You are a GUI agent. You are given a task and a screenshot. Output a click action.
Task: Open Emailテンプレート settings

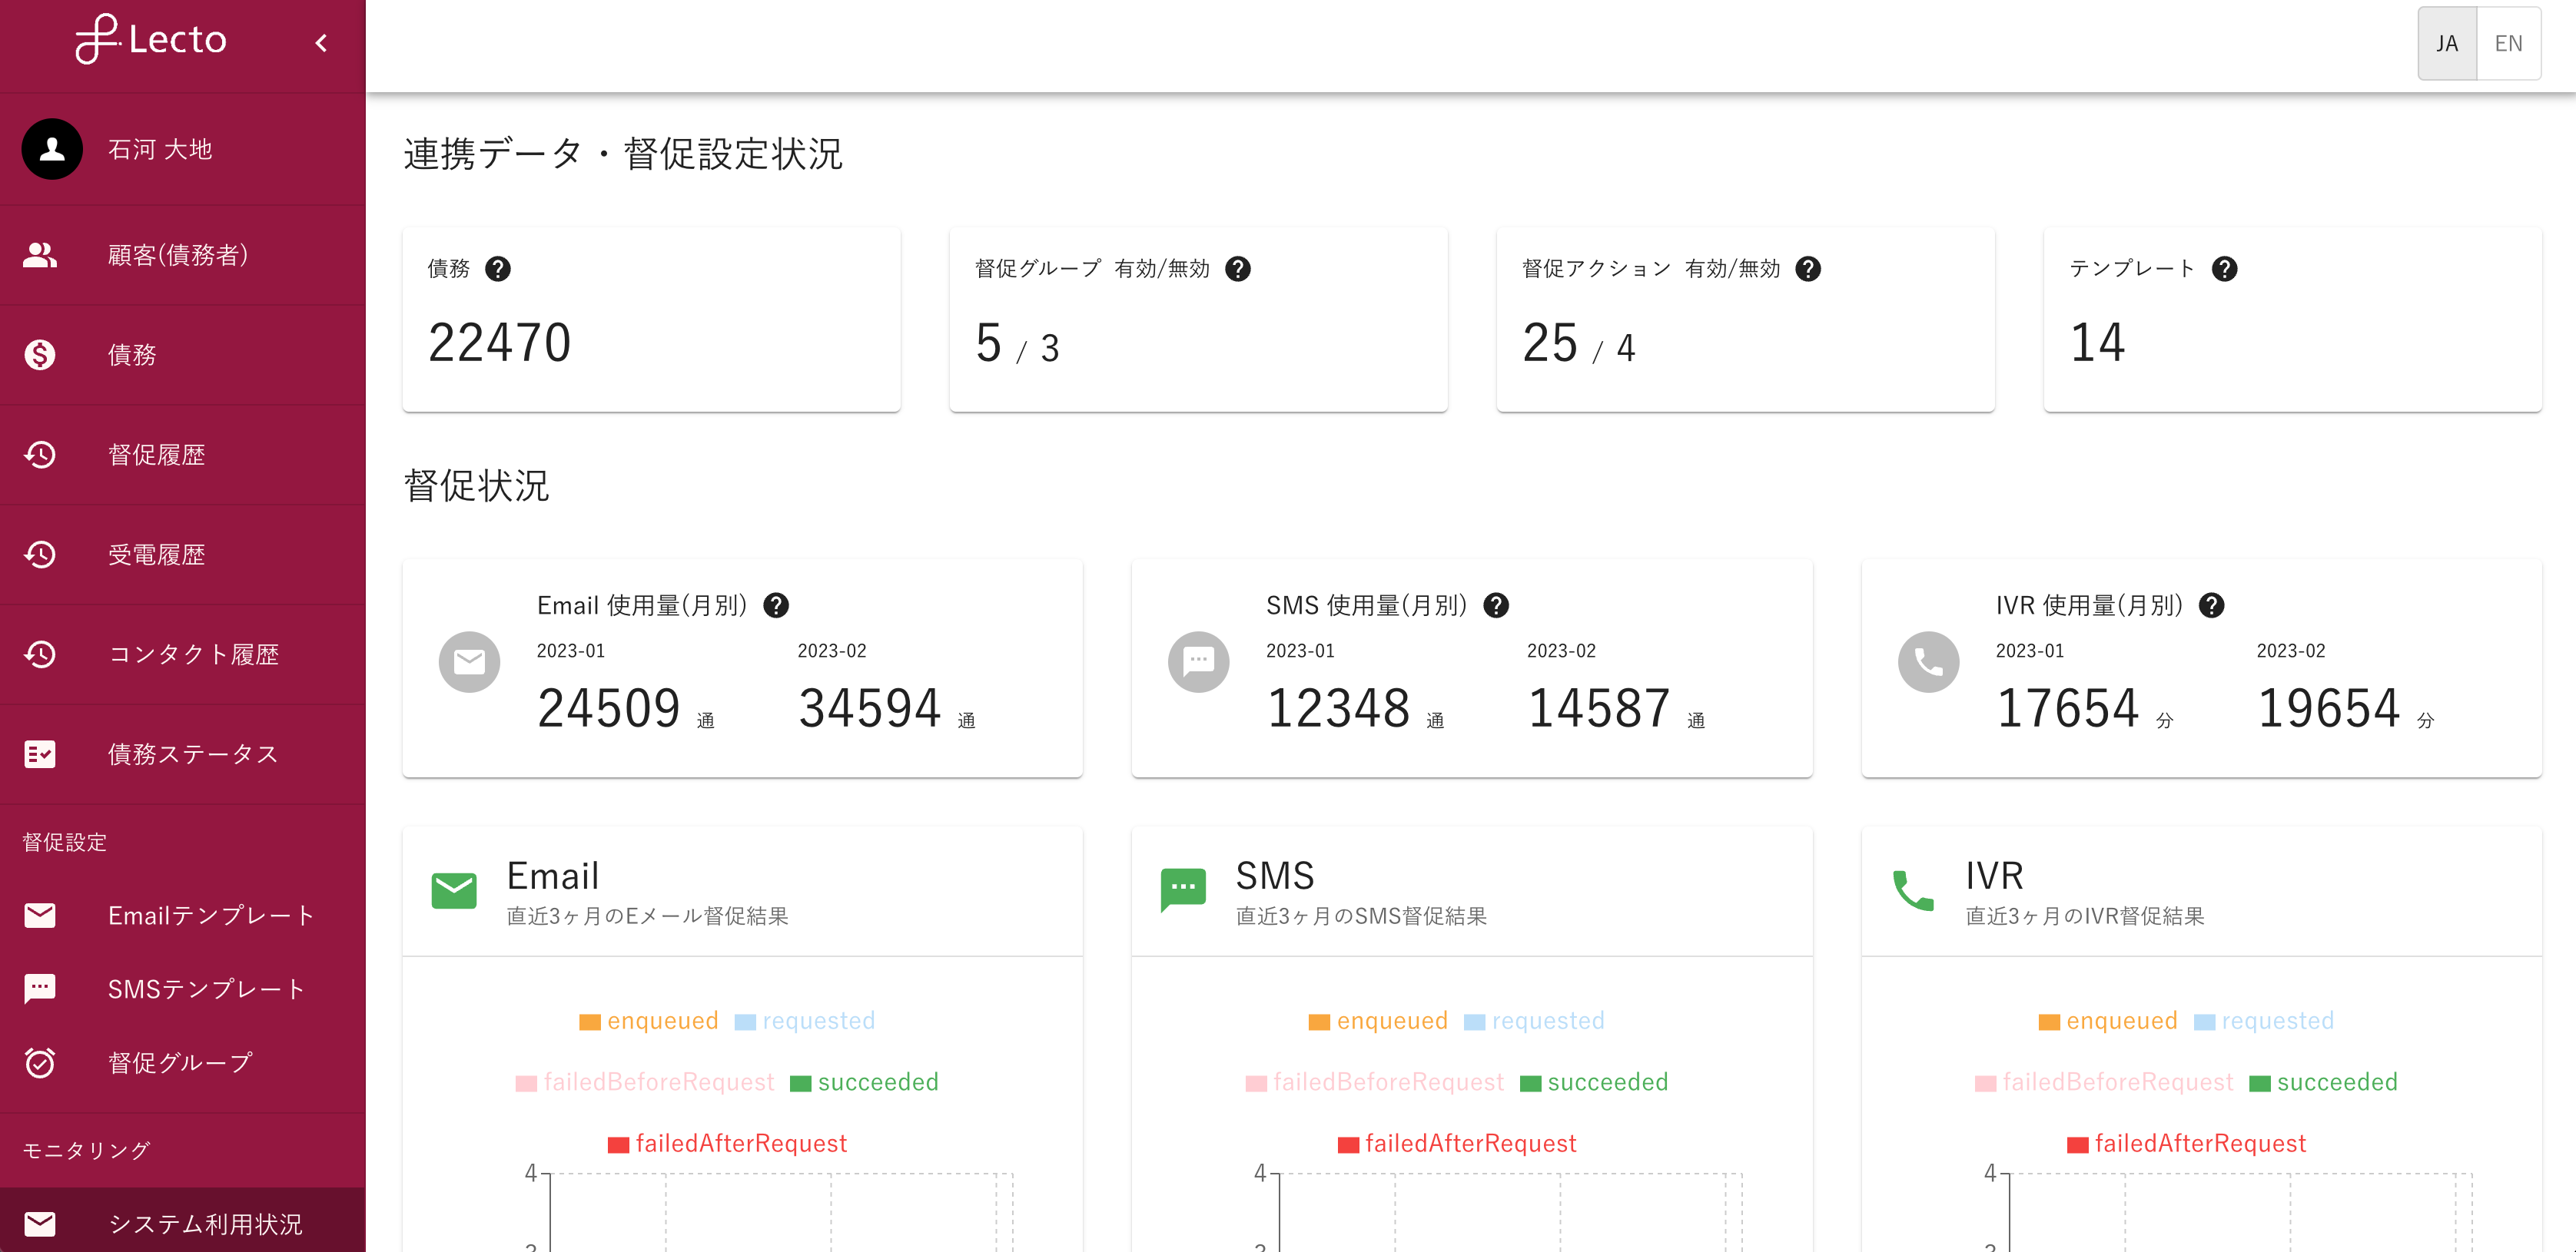point(183,916)
